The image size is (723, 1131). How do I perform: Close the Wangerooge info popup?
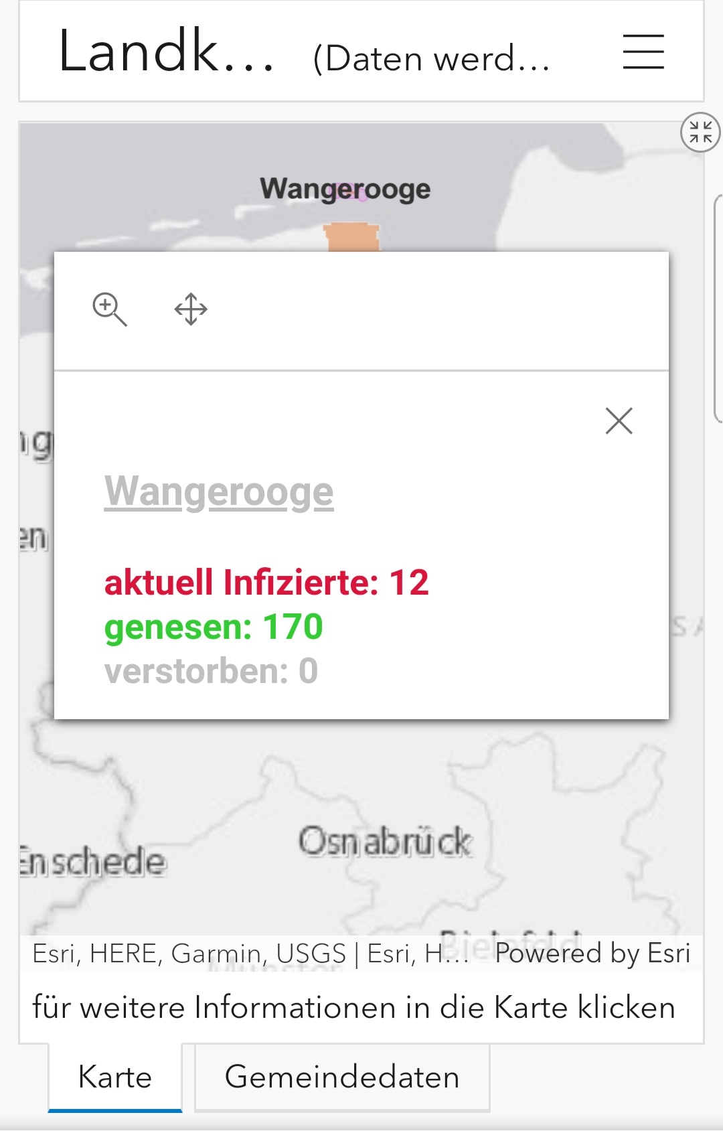(619, 421)
